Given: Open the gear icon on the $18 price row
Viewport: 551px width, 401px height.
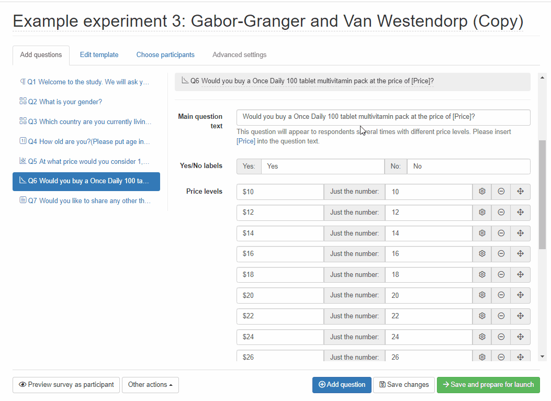Looking at the screenshot, I should [481, 274].
